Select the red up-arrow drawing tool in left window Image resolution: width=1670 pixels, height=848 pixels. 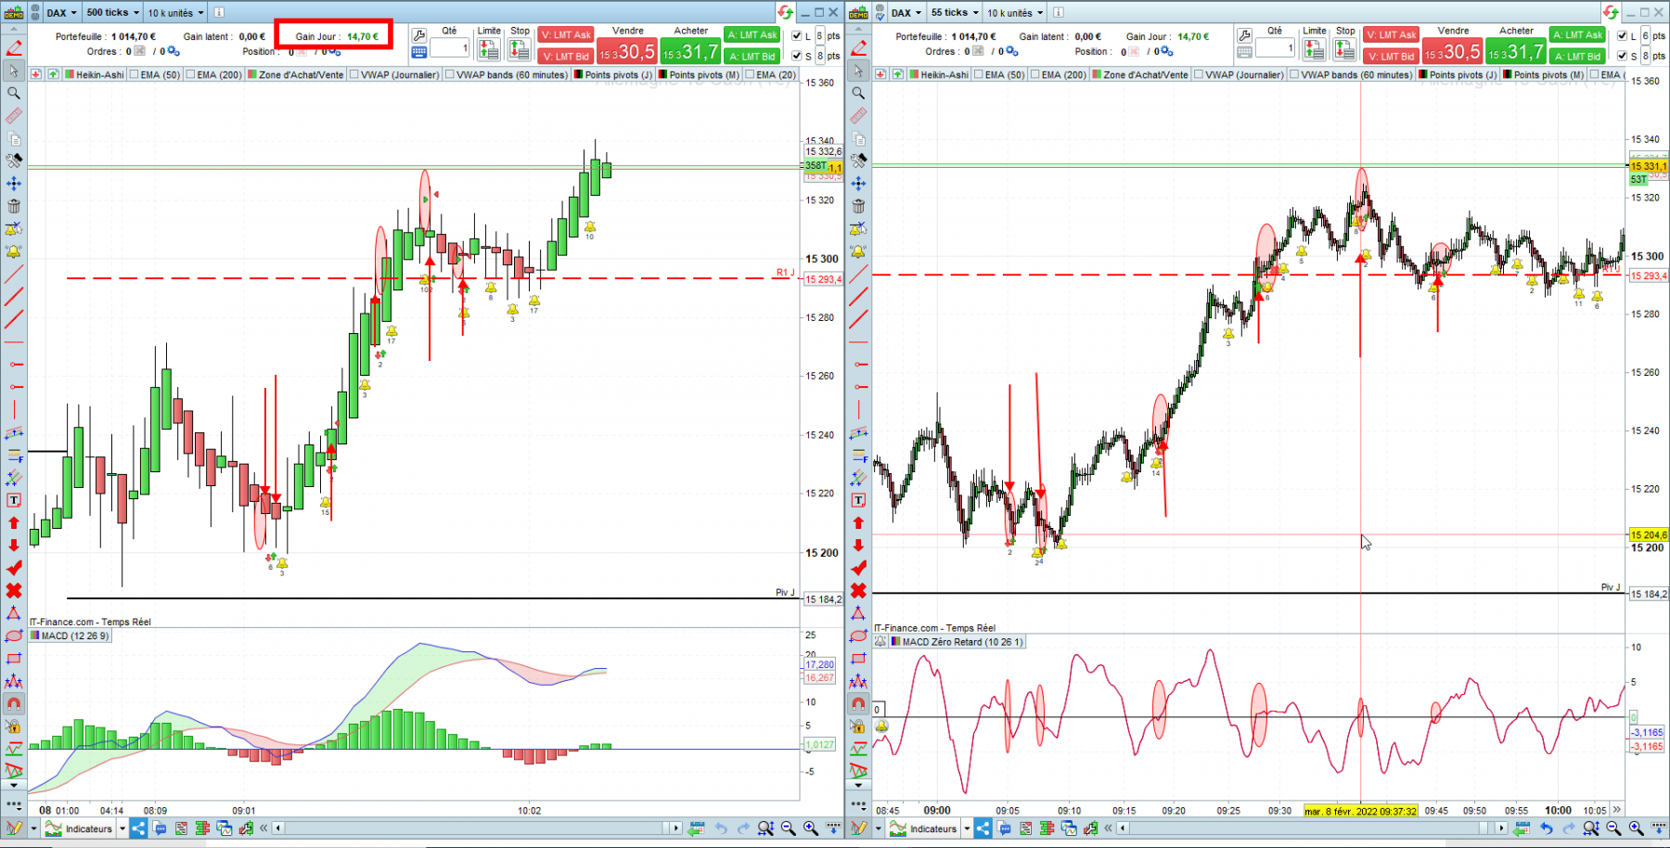[14, 523]
